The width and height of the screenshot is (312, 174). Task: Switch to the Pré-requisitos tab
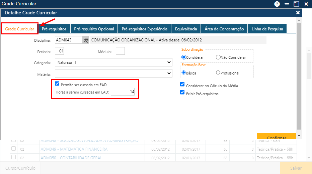coord(54,29)
